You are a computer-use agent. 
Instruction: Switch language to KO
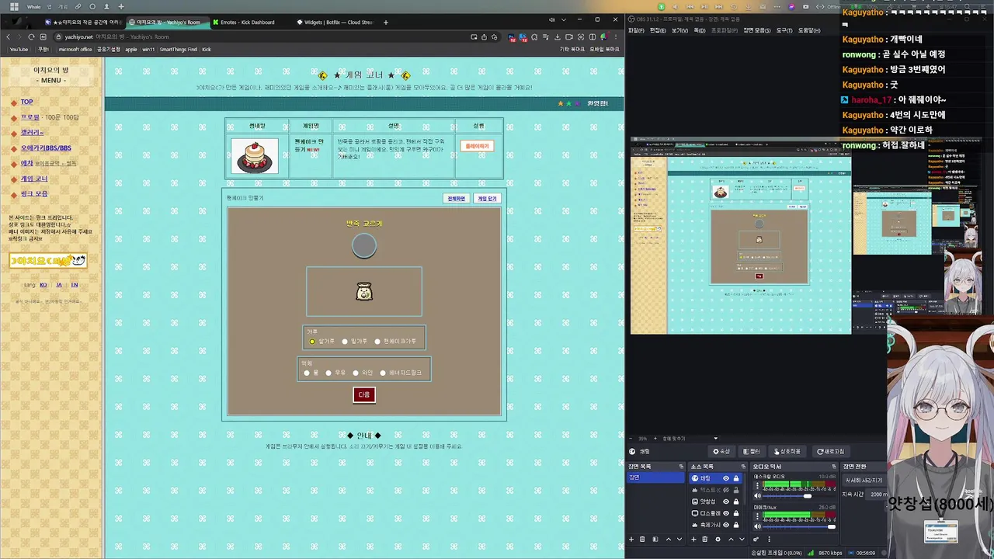(43, 285)
